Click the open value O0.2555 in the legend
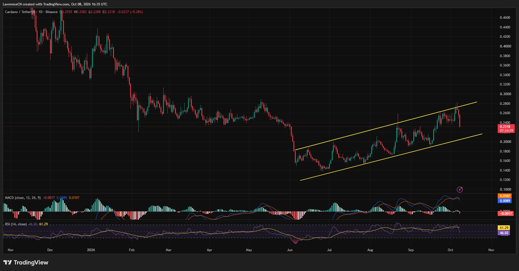 66,12
